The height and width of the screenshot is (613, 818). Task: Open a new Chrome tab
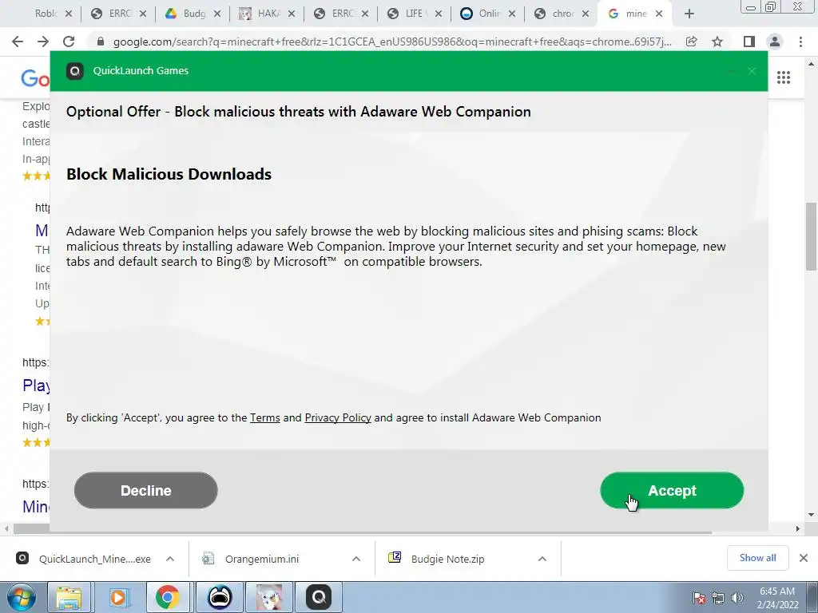click(x=689, y=14)
